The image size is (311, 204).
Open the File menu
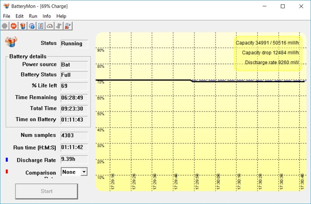tap(7, 16)
